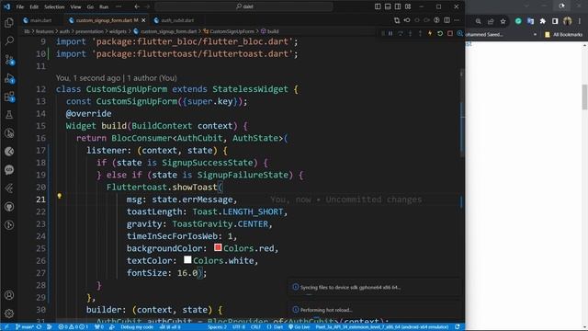Click the Performing hot reload notification

point(374,310)
